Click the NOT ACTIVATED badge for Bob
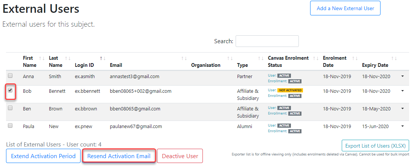 [x=290, y=90]
